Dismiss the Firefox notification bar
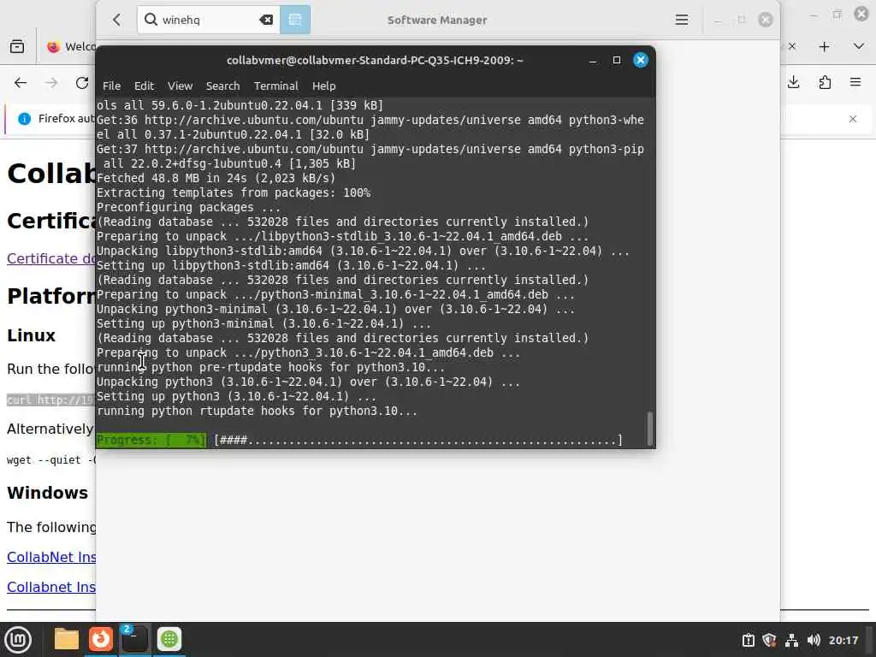 coord(853,119)
